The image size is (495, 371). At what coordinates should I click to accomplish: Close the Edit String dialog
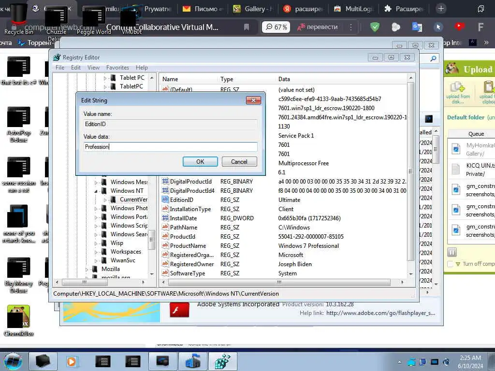(x=253, y=100)
